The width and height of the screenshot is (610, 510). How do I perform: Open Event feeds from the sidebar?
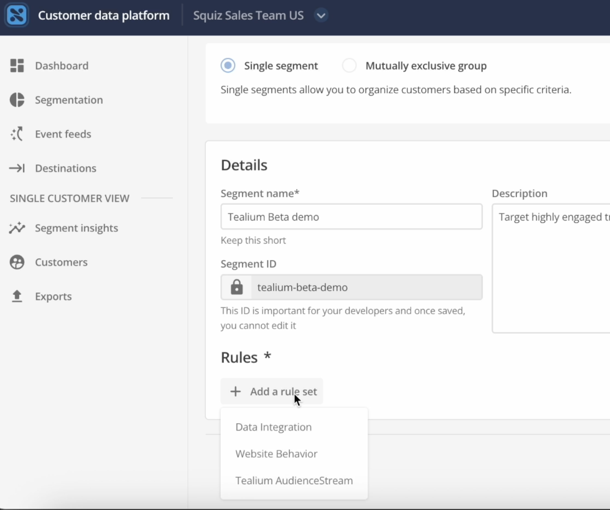pos(16,134)
